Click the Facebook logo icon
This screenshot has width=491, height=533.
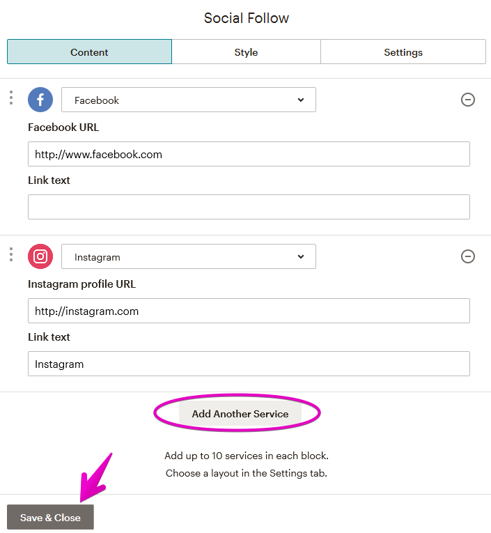point(40,100)
